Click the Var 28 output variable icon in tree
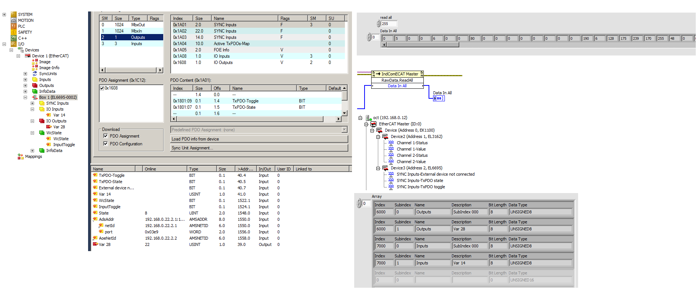This screenshot has width=698, height=294. coord(49,127)
